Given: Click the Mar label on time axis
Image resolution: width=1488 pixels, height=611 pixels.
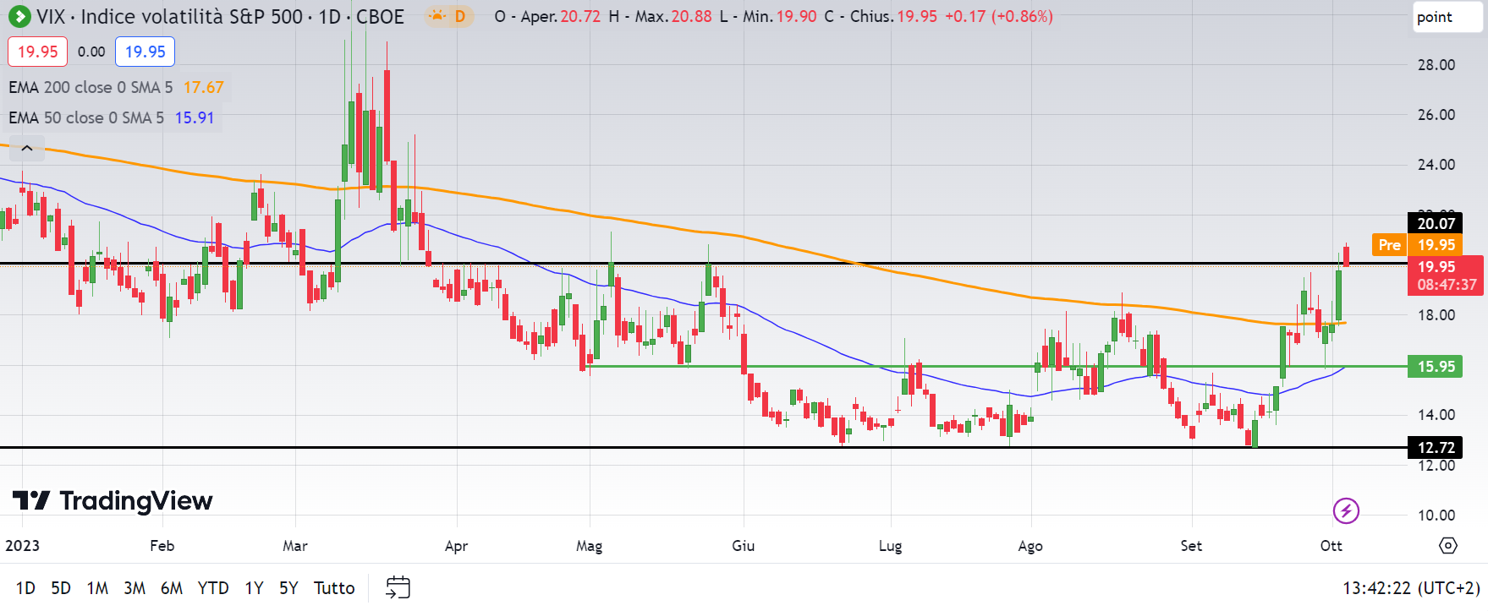Looking at the screenshot, I should point(295,546).
